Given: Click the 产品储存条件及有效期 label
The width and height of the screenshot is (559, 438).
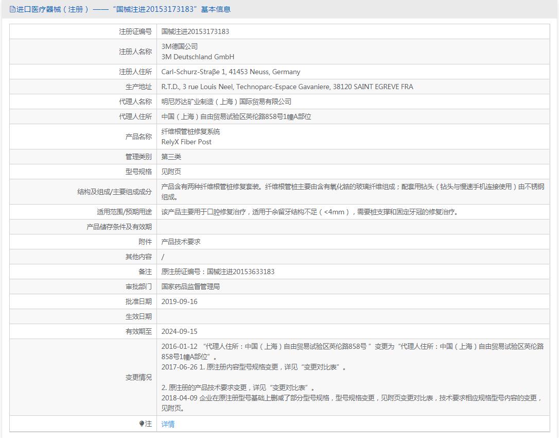Looking at the screenshot, I should 119,227.
